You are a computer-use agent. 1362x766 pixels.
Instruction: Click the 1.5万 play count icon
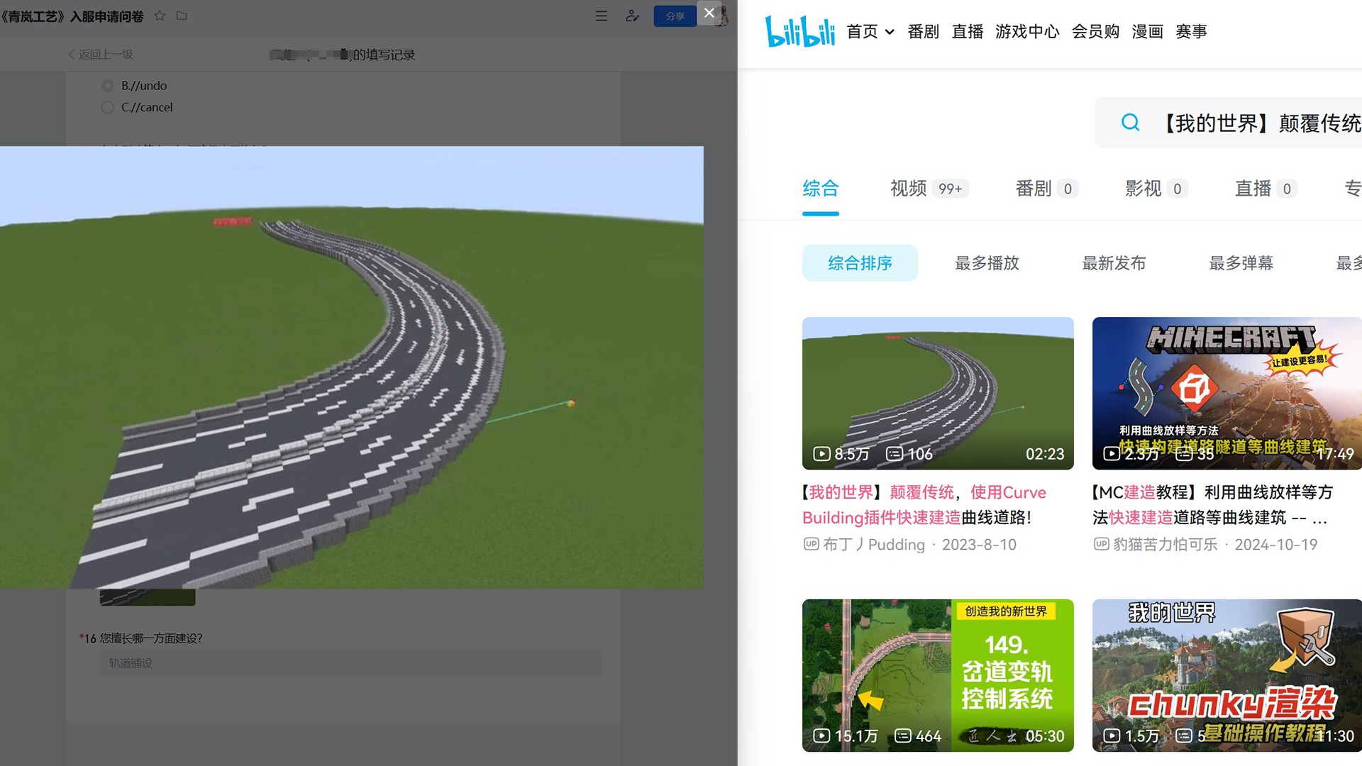(x=1112, y=736)
